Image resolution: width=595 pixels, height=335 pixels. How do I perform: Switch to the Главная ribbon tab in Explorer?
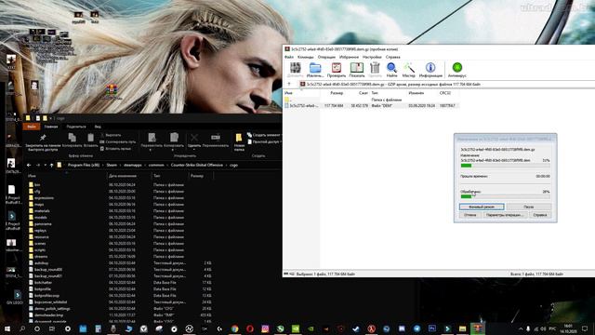click(x=51, y=127)
